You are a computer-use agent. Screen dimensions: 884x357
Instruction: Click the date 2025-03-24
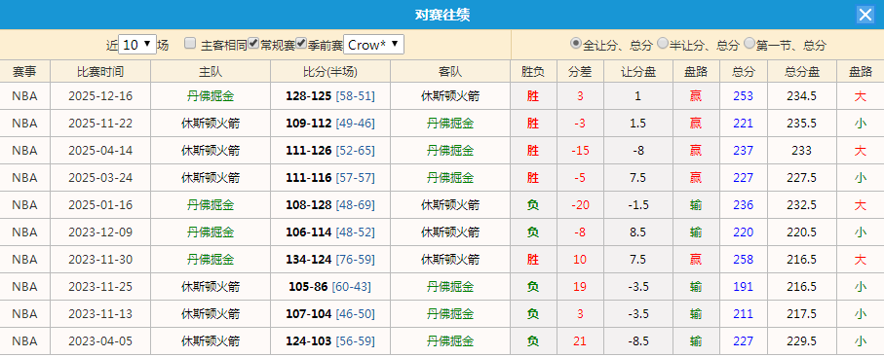[100, 178]
